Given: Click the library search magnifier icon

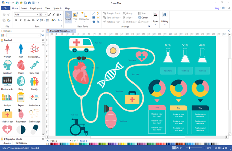Looking at the screenshot, I should pos(43,35).
